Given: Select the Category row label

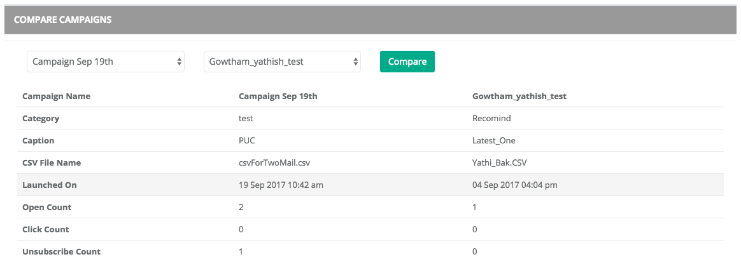Looking at the screenshot, I should (41, 119).
